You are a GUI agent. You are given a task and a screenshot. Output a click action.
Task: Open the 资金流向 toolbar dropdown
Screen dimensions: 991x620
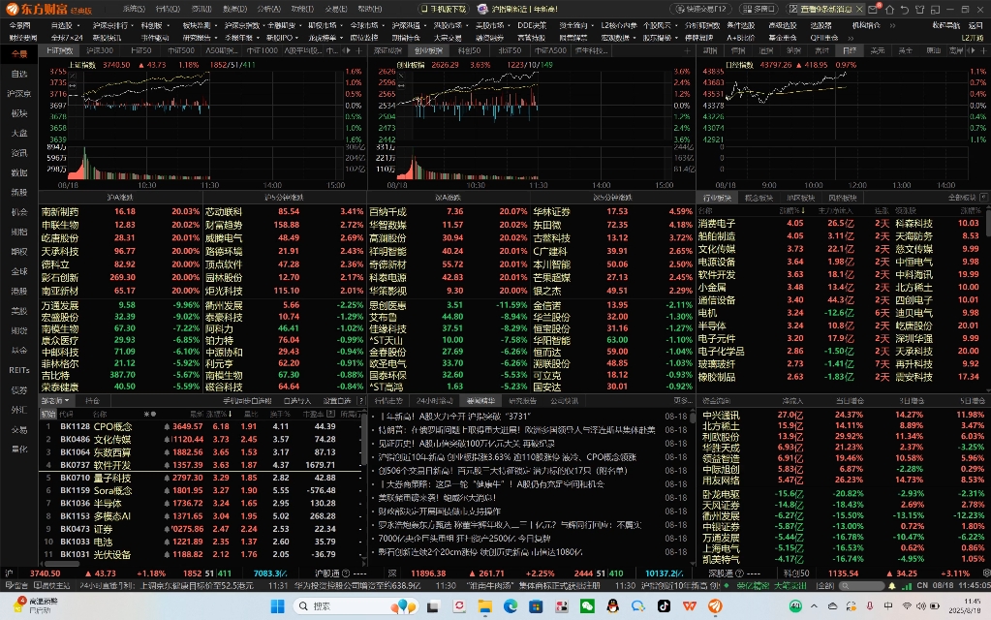(576, 25)
